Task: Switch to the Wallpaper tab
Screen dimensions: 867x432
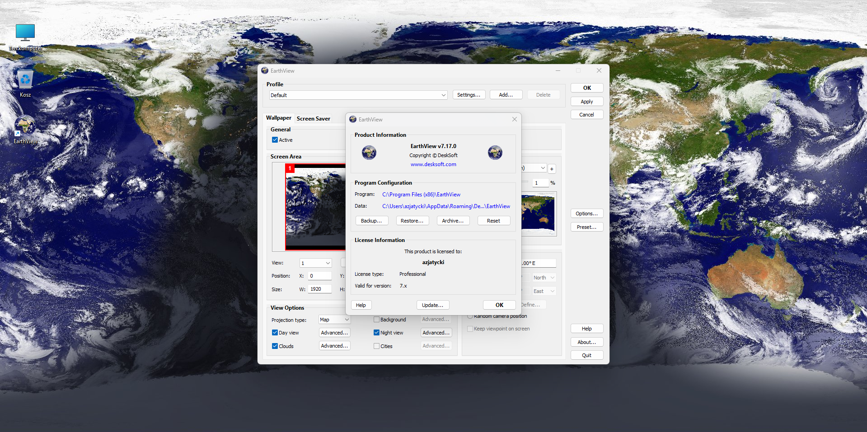Action: (x=279, y=118)
